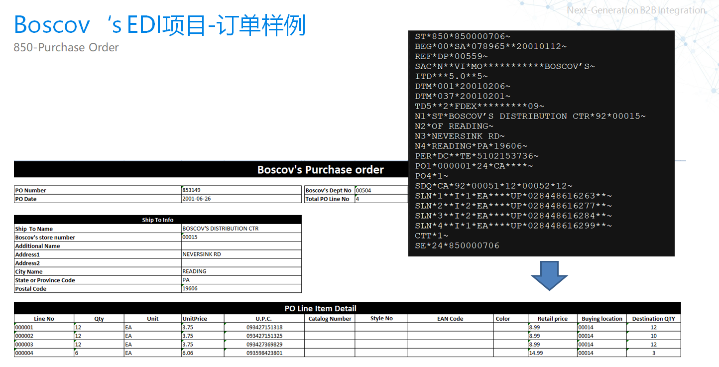
Task: Select the Ship To Name value "BOSCOV'S DISTRIBUTION CTR"
Action: (x=241, y=229)
